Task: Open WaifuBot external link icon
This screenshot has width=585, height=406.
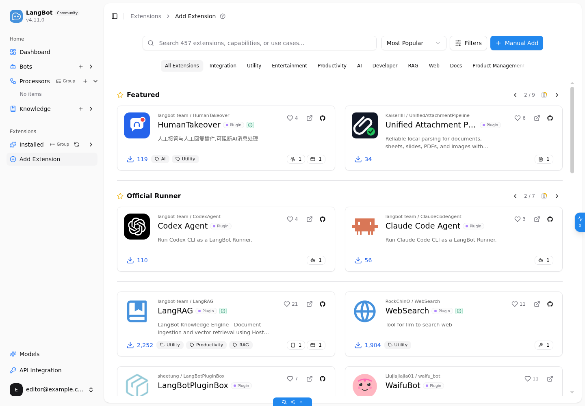Action: tap(550, 379)
